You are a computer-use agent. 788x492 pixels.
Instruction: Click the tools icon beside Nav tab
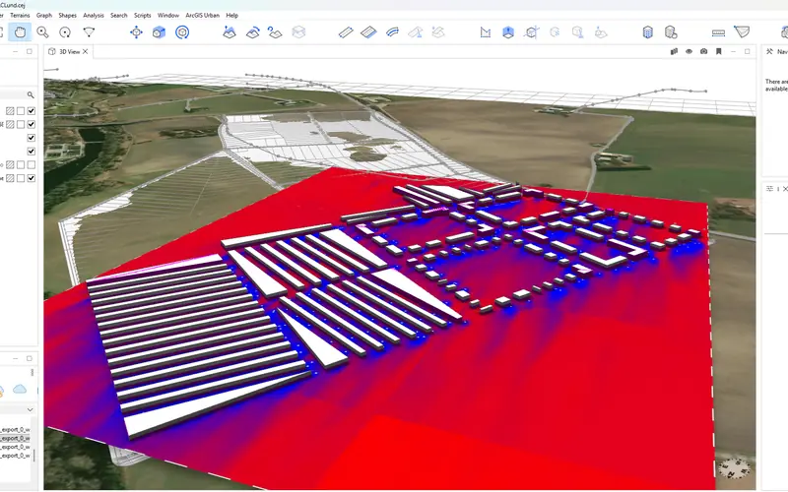click(769, 52)
